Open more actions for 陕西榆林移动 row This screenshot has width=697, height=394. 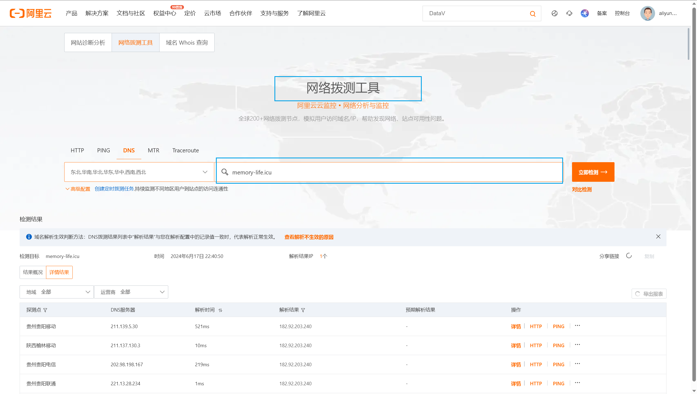click(577, 345)
